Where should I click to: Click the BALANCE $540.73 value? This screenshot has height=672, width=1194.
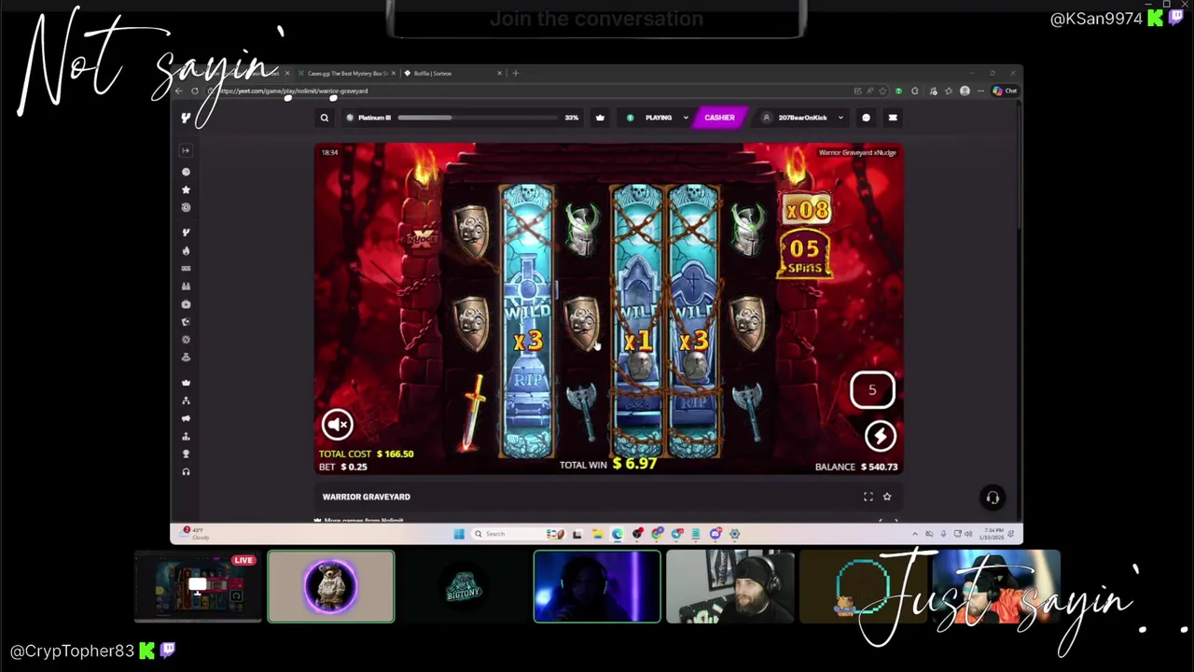pyautogui.click(x=880, y=467)
